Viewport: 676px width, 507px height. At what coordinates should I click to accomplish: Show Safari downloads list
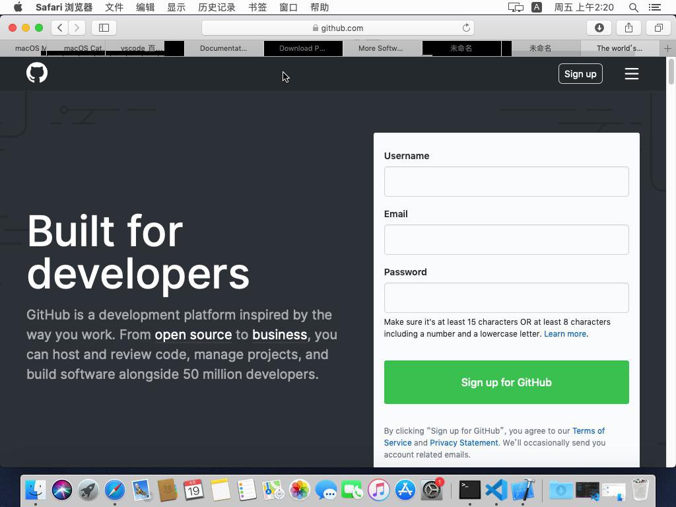coord(599,28)
